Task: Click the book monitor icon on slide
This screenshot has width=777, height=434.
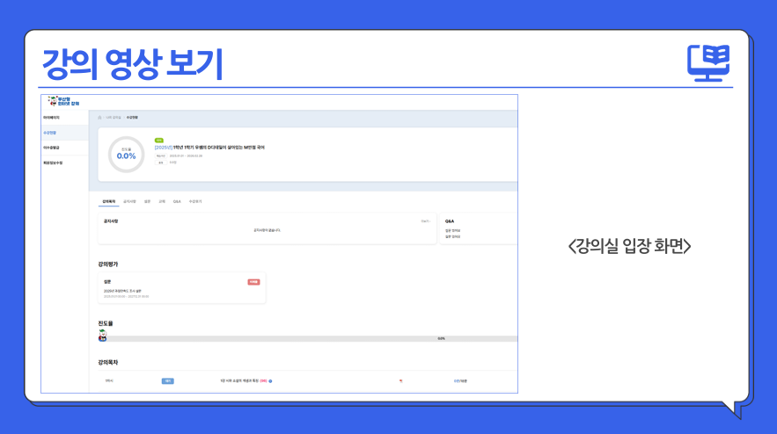Action: [x=708, y=63]
